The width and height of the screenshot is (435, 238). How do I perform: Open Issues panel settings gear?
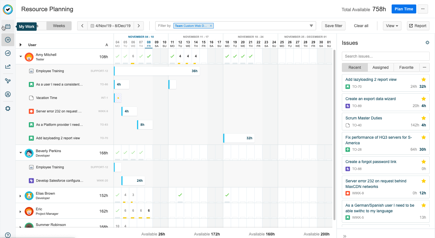point(427,43)
